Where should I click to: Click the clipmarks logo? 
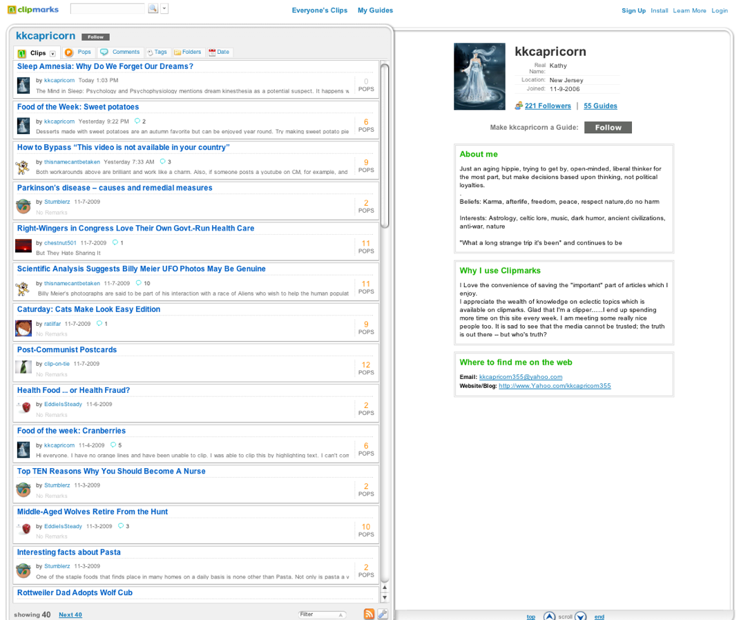click(x=33, y=10)
